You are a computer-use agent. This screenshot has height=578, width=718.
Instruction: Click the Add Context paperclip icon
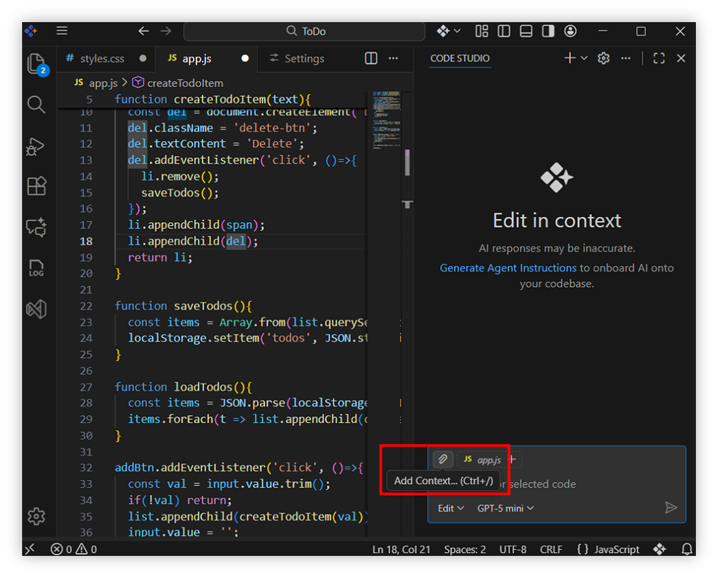coord(442,459)
